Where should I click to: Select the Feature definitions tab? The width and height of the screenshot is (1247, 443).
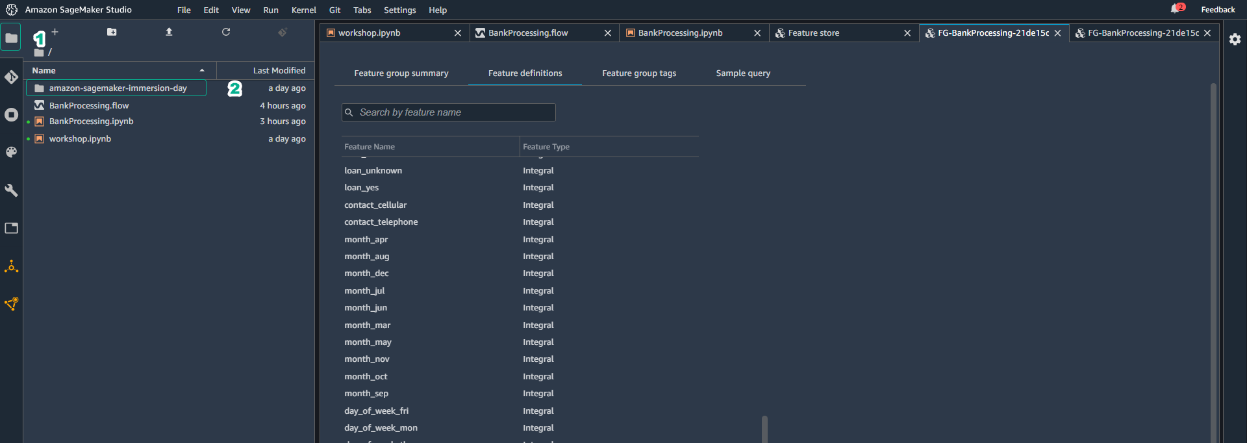pos(525,73)
